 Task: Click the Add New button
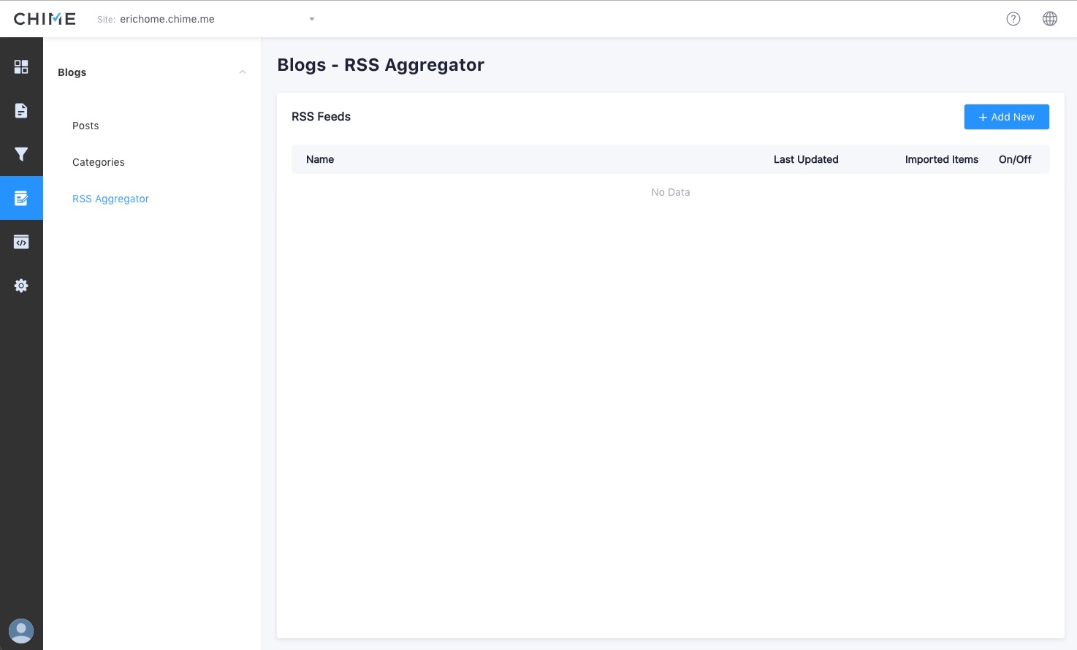click(1006, 117)
